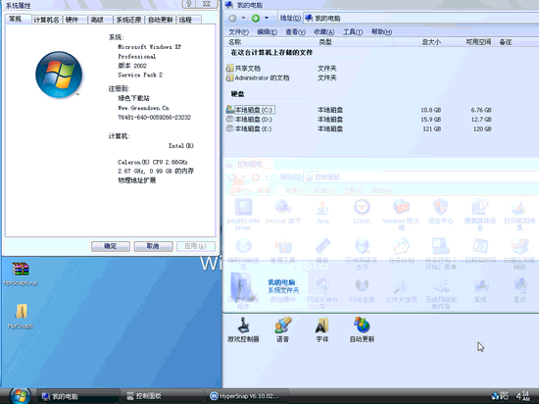
Task: Click the 我的电脑 address bar field
Action: 421,18
